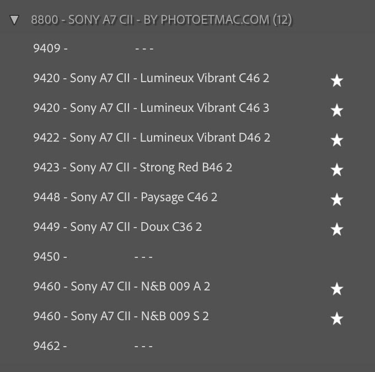Toggle favorite star for Strong Red B46 2

pyautogui.click(x=336, y=170)
